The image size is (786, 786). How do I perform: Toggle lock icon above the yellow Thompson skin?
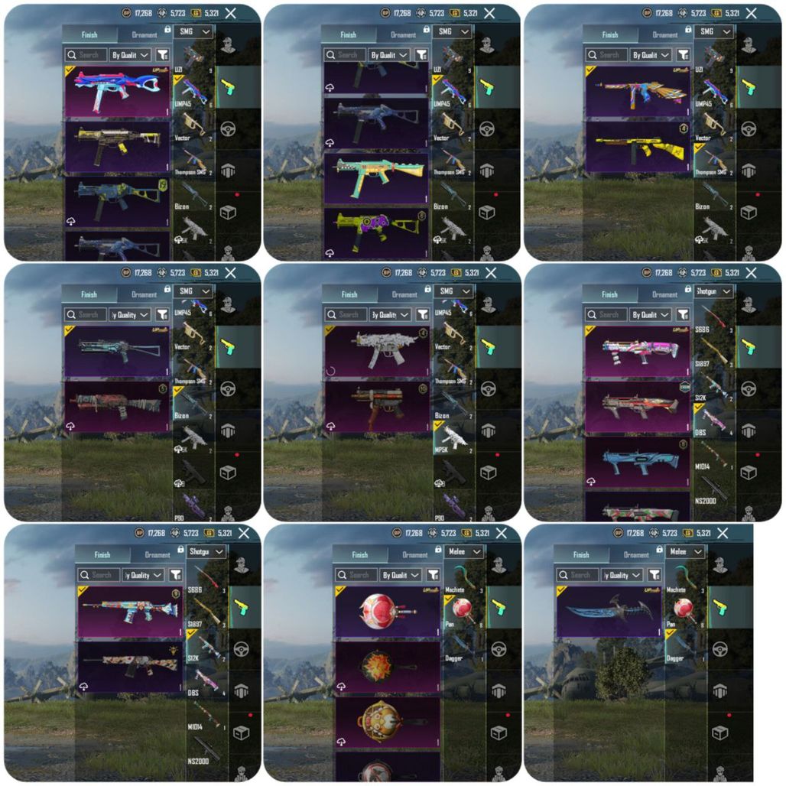coord(688,30)
